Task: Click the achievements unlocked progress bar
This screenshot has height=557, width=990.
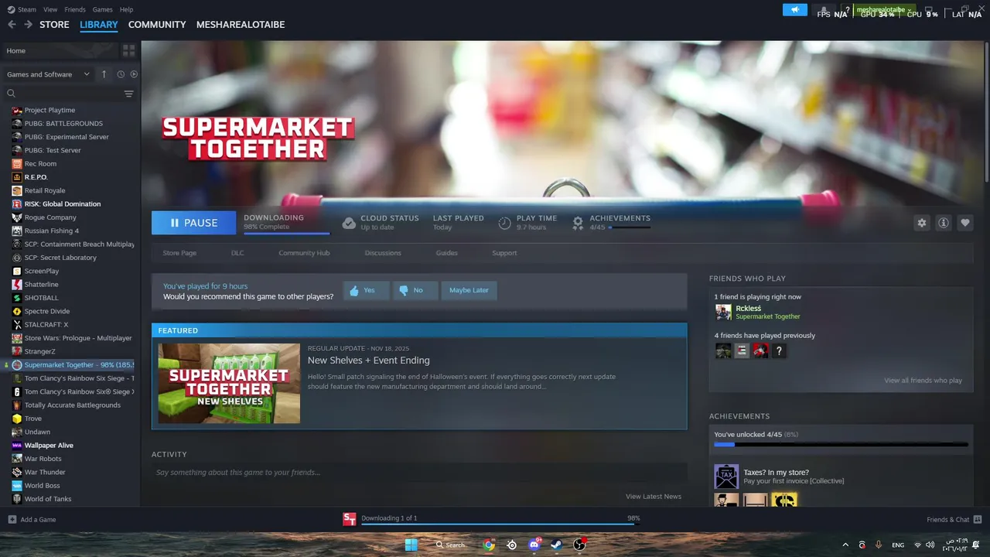Action: [841, 445]
